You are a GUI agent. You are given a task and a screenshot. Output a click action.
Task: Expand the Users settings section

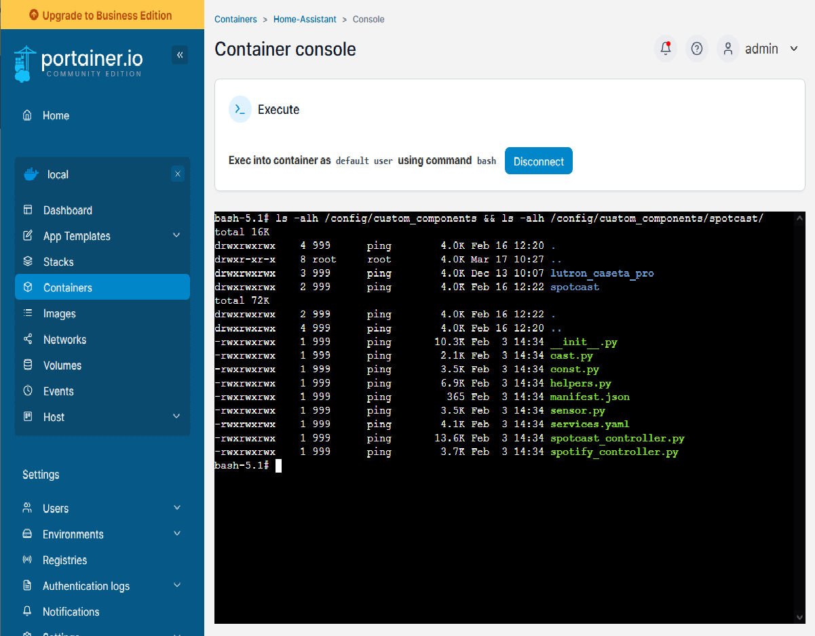[x=176, y=507]
